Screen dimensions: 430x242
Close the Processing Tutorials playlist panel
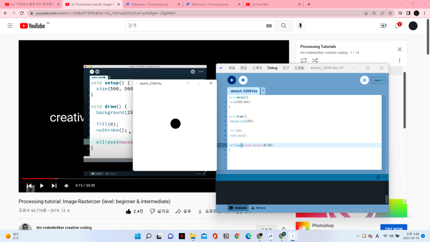(x=400, y=50)
